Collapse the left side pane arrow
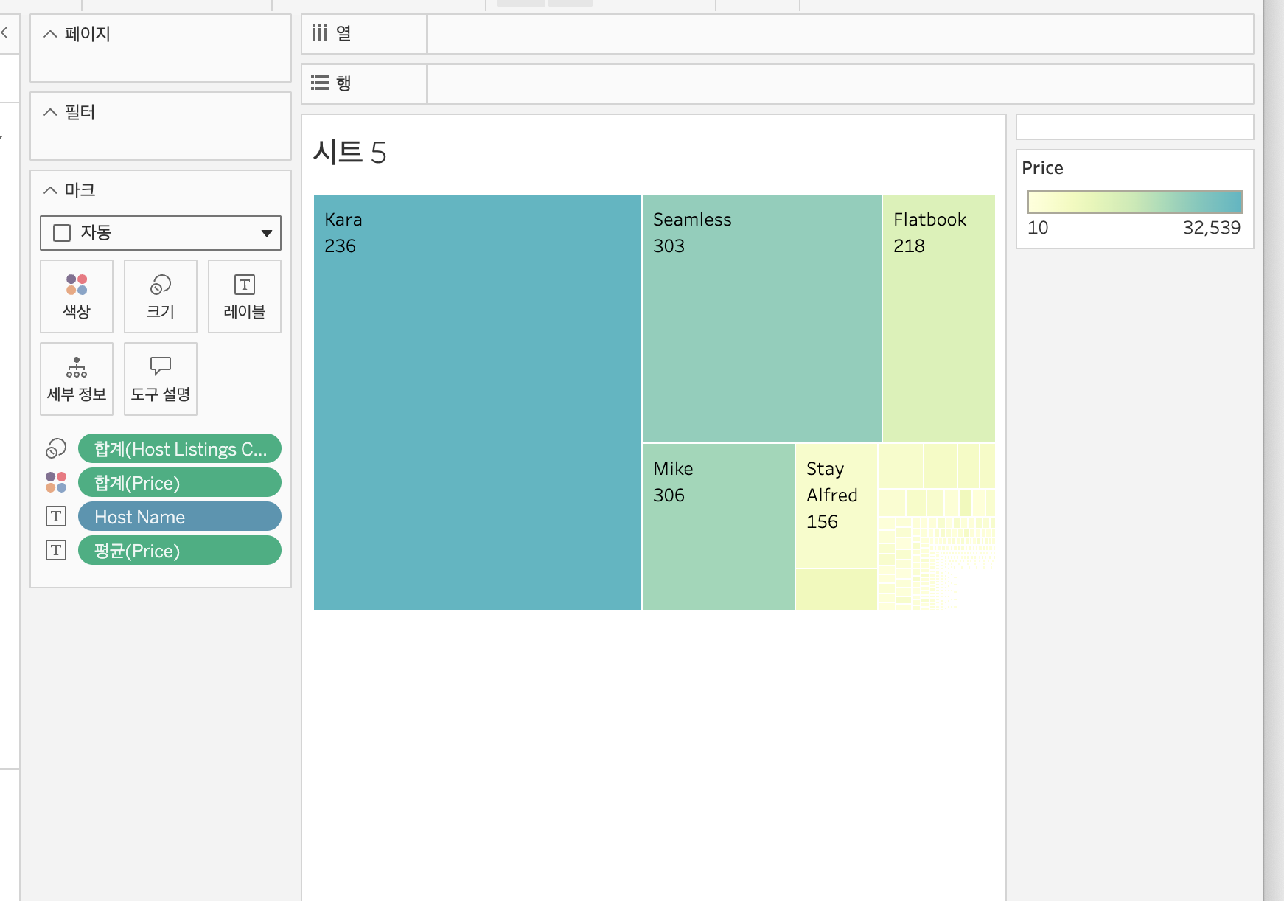This screenshot has height=901, width=1284. coord(4,32)
